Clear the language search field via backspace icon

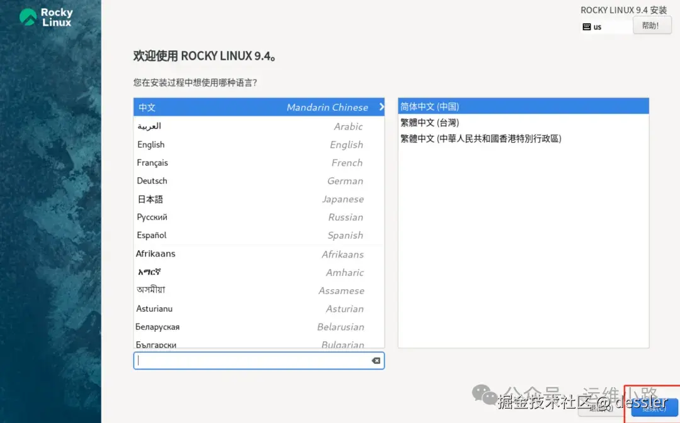pos(376,361)
